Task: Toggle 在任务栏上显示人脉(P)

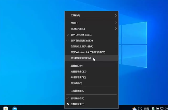Action: click(92, 46)
